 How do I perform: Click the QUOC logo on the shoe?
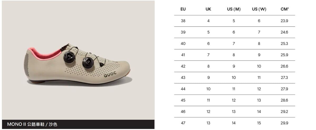tap(110, 75)
